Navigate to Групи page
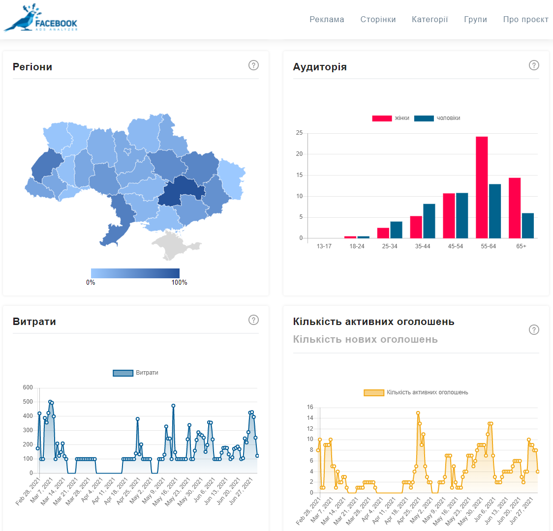 475,20
